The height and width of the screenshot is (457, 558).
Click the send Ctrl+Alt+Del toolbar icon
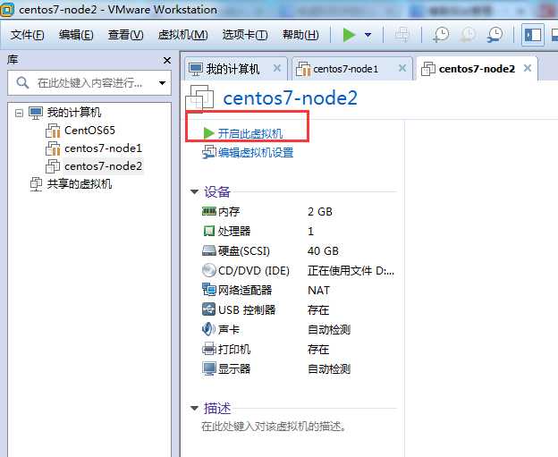click(x=402, y=35)
